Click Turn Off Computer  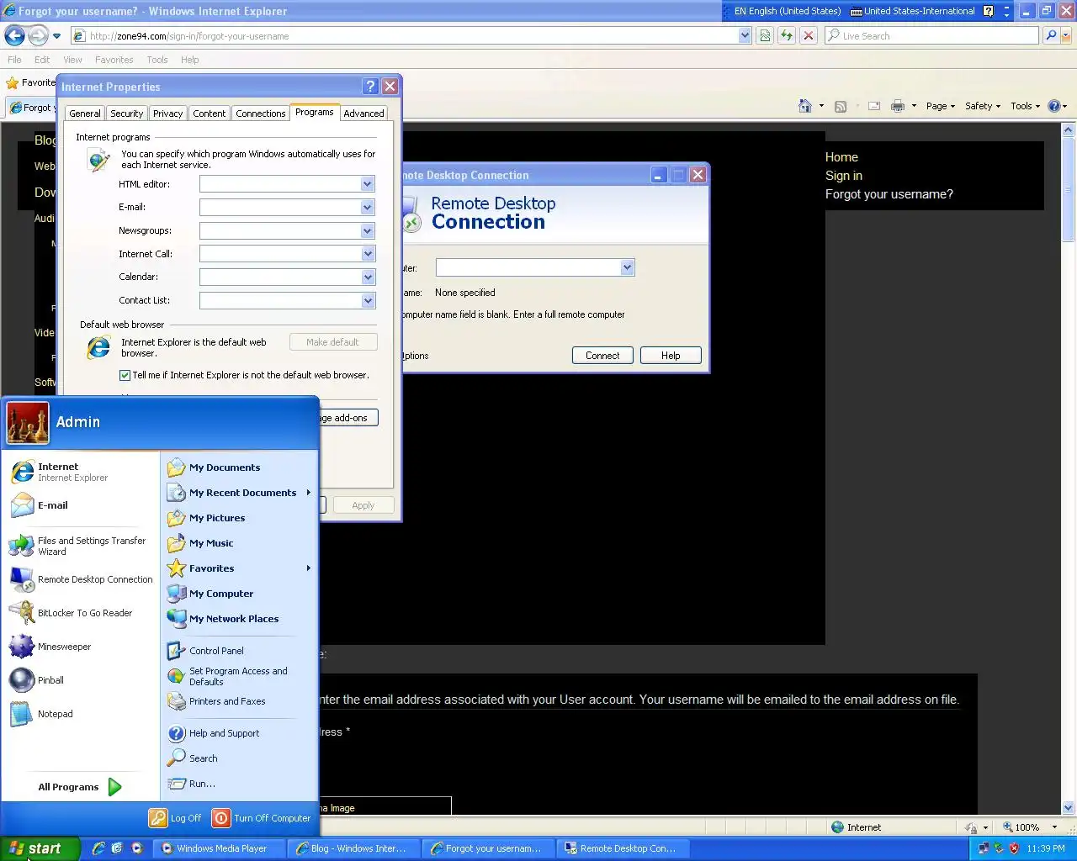[x=262, y=818]
